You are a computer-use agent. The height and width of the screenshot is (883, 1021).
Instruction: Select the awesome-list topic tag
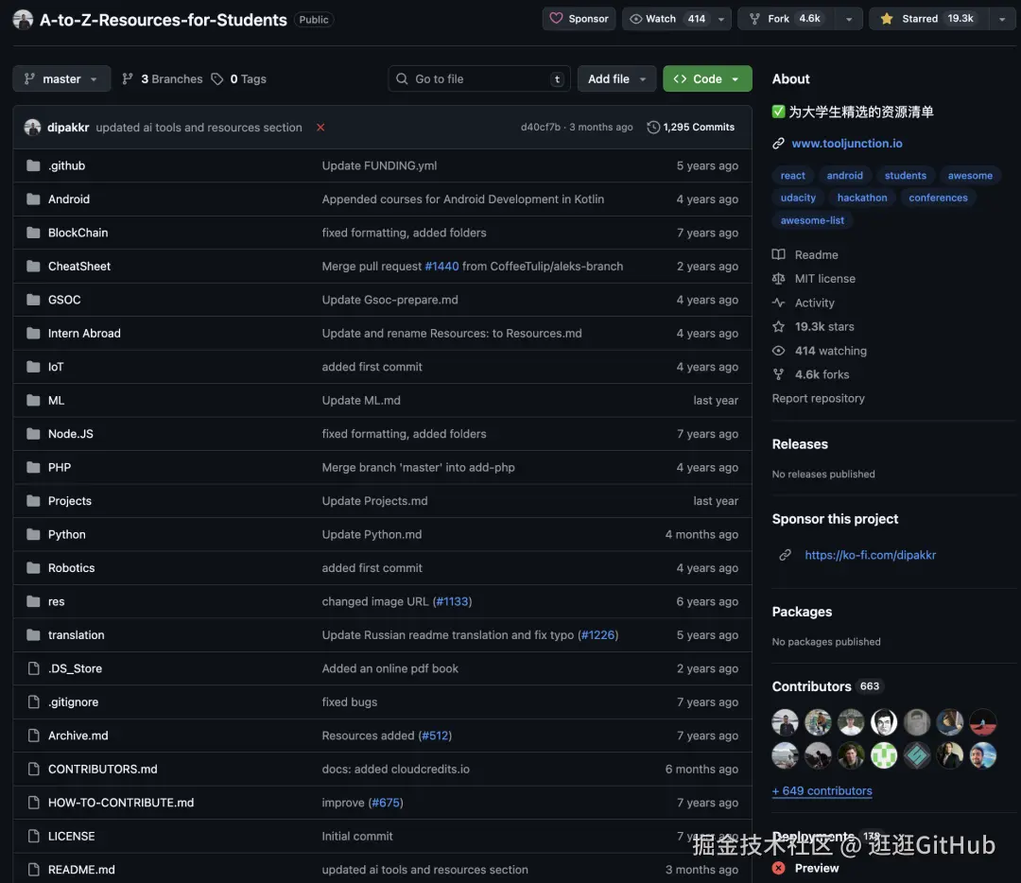click(812, 220)
